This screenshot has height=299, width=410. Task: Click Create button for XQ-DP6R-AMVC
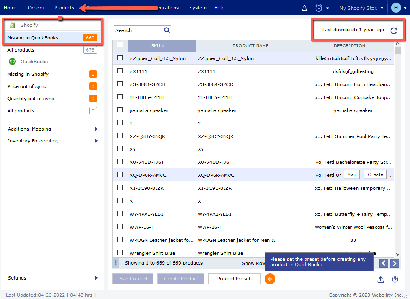[x=375, y=174]
